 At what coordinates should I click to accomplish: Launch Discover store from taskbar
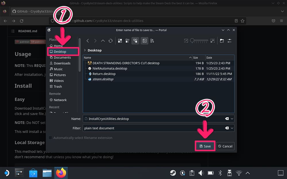(x=33, y=173)
